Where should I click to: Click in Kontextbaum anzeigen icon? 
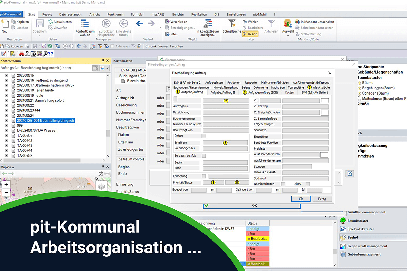(208, 24)
